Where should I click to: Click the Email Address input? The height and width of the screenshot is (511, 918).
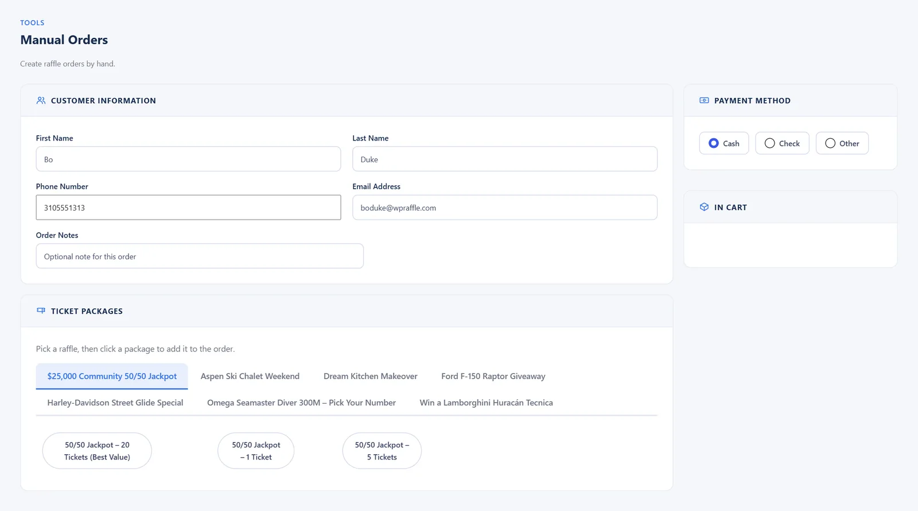coord(505,208)
